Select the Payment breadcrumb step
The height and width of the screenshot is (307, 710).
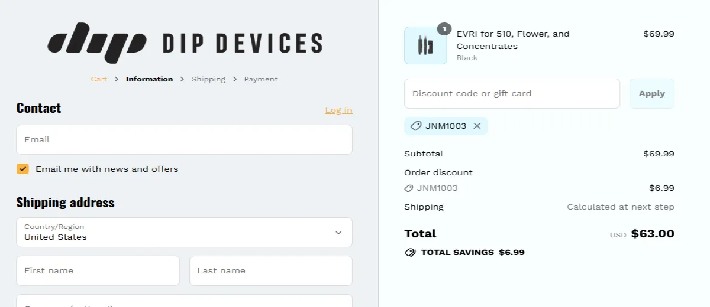pyautogui.click(x=261, y=79)
